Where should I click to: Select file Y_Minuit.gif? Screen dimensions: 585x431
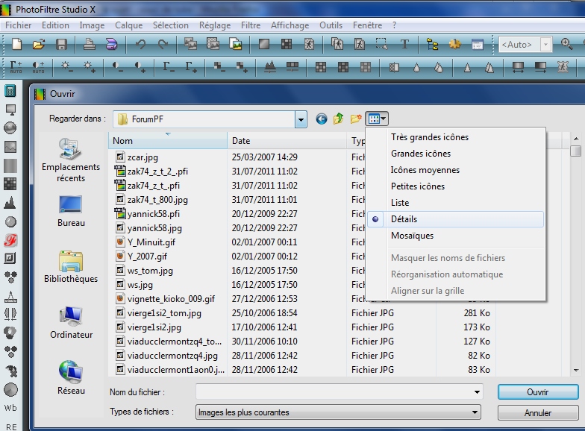pos(151,242)
